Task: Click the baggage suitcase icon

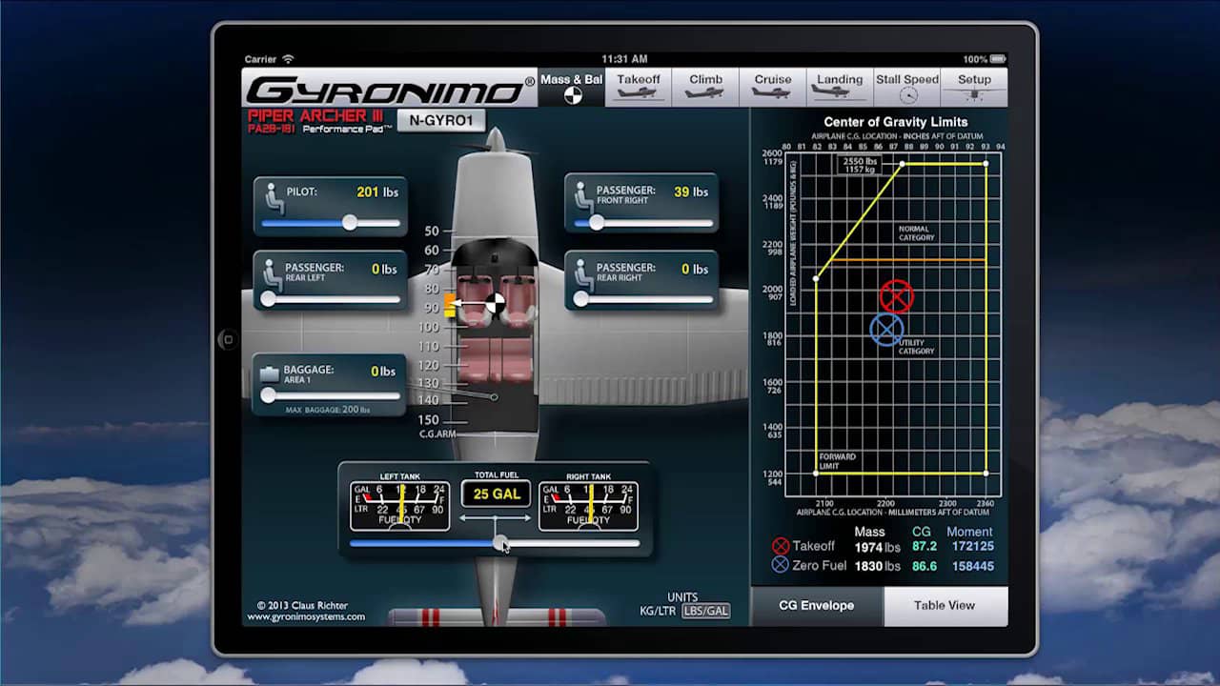Action: (271, 373)
